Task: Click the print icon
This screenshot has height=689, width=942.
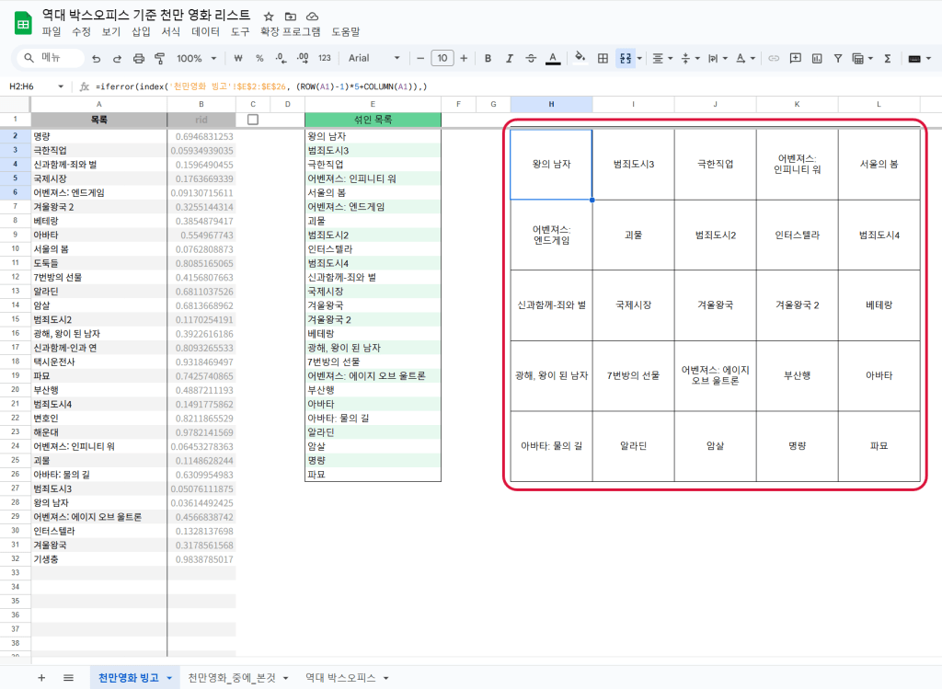Action: point(139,58)
